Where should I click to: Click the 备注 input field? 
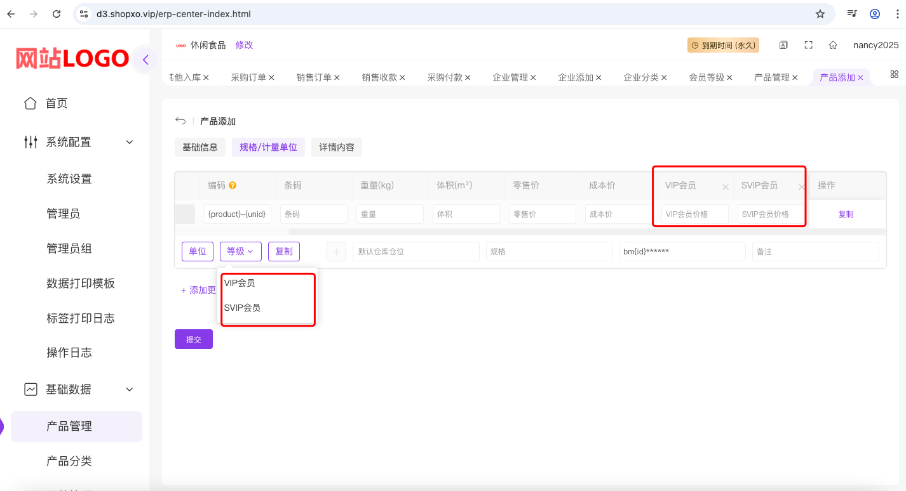tap(816, 252)
